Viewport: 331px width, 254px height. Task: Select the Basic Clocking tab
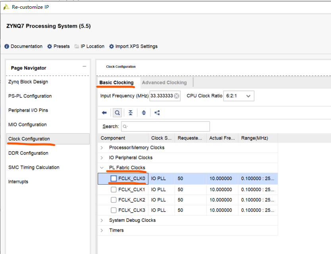pos(116,82)
